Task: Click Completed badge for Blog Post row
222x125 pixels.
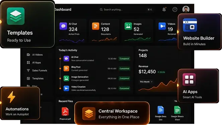Action: [x=124, y=68]
